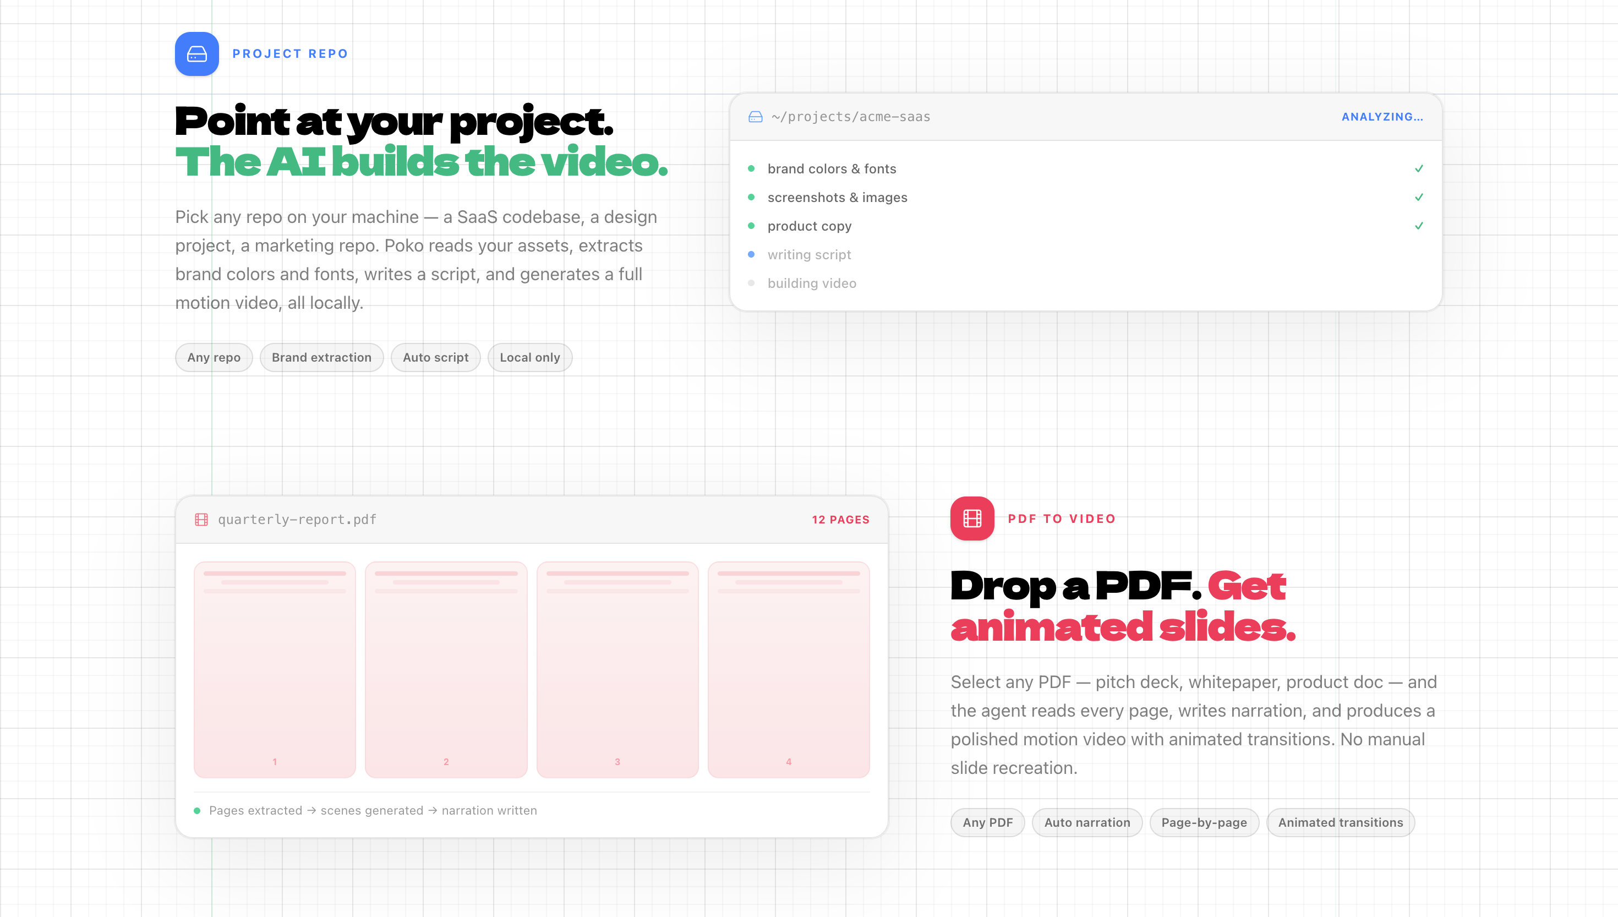Select the Auto script tag
This screenshot has width=1618, height=917.
(436, 358)
